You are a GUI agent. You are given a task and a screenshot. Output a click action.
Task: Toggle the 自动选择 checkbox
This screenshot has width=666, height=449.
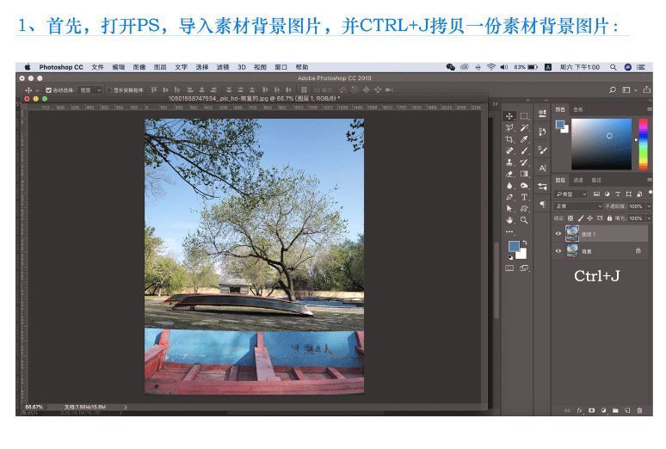tap(48, 90)
